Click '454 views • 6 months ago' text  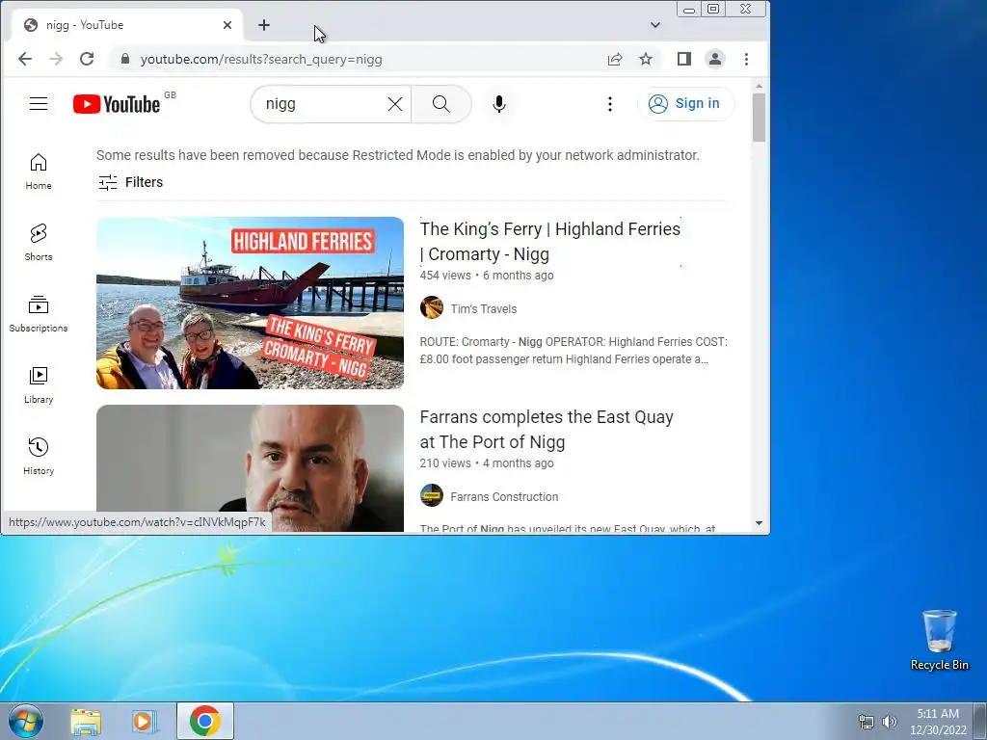487,276
